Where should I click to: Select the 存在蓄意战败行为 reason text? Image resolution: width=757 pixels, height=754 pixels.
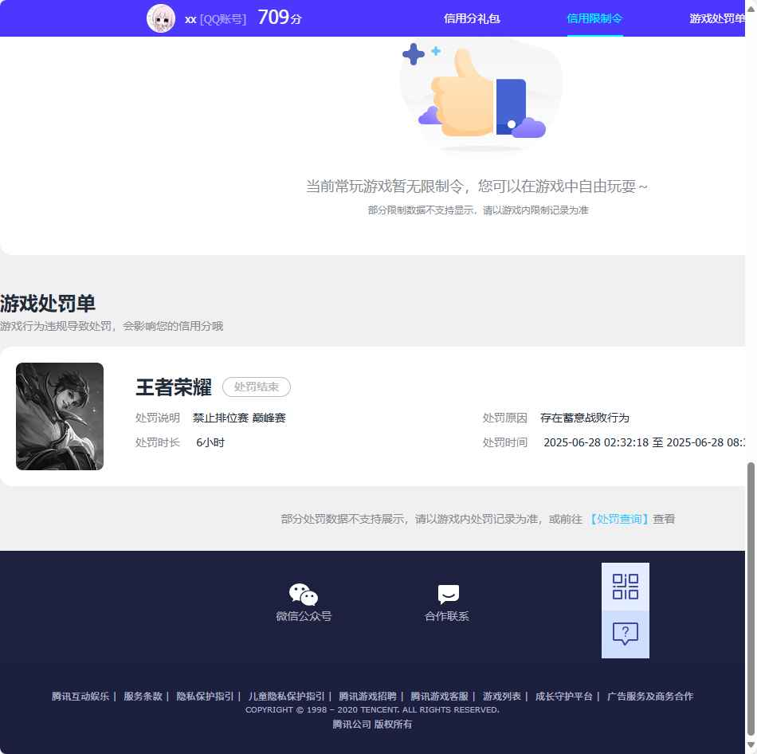click(x=585, y=418)
